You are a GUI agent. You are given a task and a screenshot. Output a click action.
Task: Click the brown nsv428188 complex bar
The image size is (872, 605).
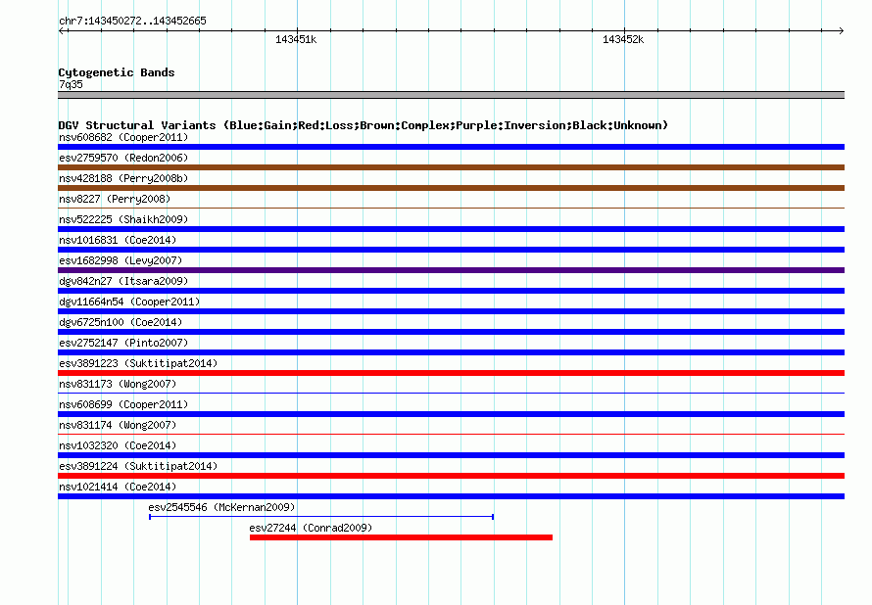pos(451,188)
